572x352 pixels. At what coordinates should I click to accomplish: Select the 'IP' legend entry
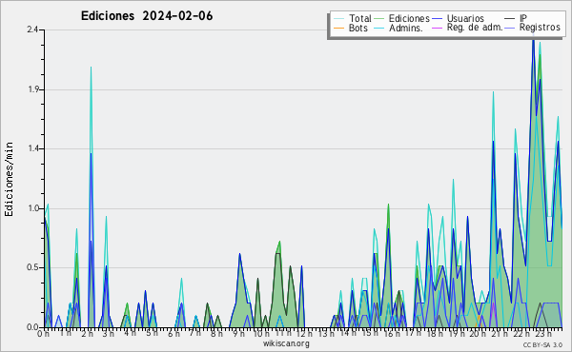(x=523, y=18)
